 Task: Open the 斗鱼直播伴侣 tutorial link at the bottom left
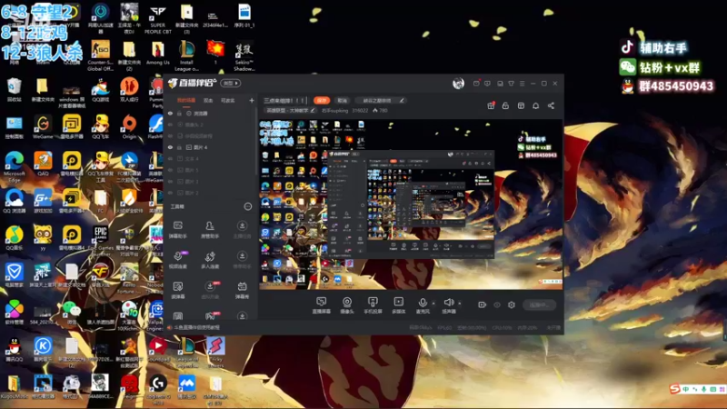pyautogui.click(x=196, y=327)
